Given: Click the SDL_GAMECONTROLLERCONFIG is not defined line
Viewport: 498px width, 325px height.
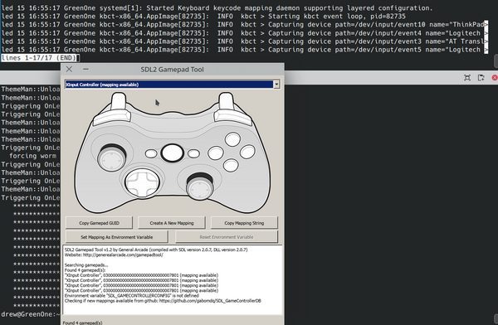Looking at the screenshot, I should pyautogui.click(x=131, y=295).
